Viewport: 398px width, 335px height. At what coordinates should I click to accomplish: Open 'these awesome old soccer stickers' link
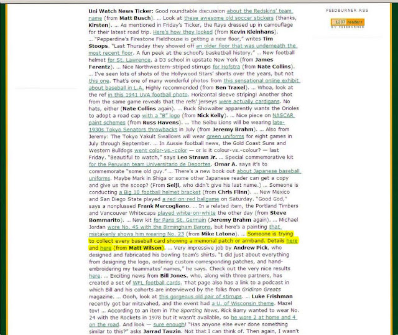pyautogui.click(x=229, y=18)
